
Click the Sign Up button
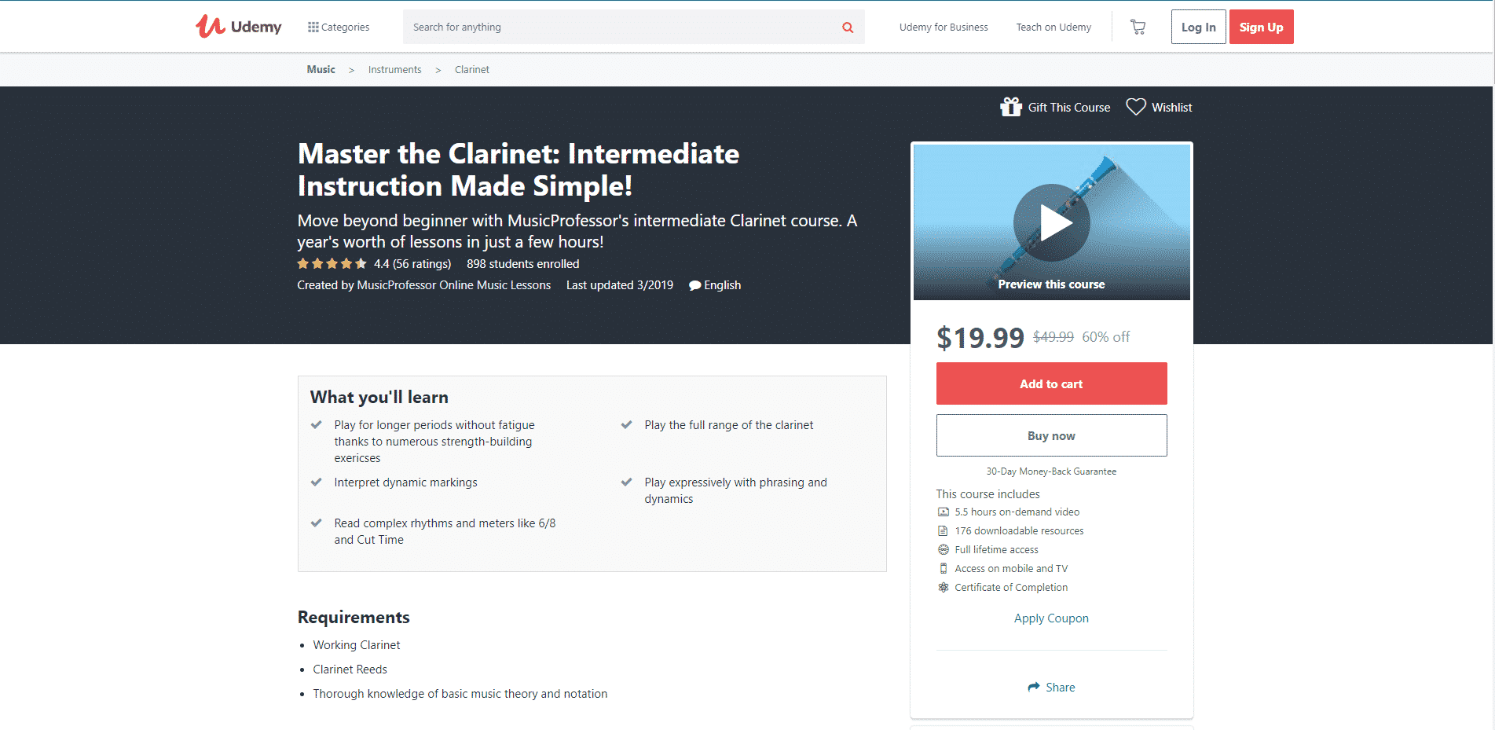click(x=1261, y=27)
